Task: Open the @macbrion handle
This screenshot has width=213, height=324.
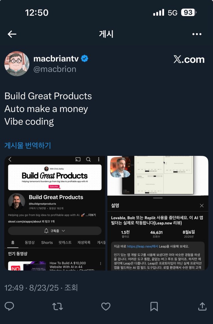Action: click(x=55, y=69)
